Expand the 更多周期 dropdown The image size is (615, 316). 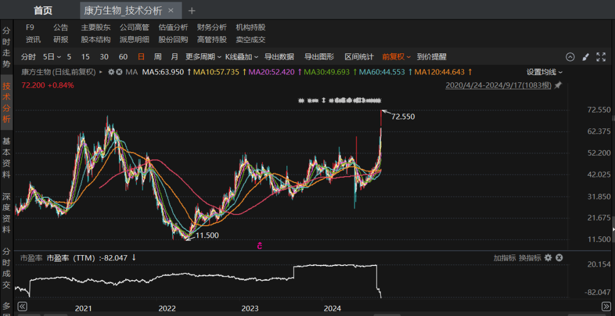click(x=203, y=57)
